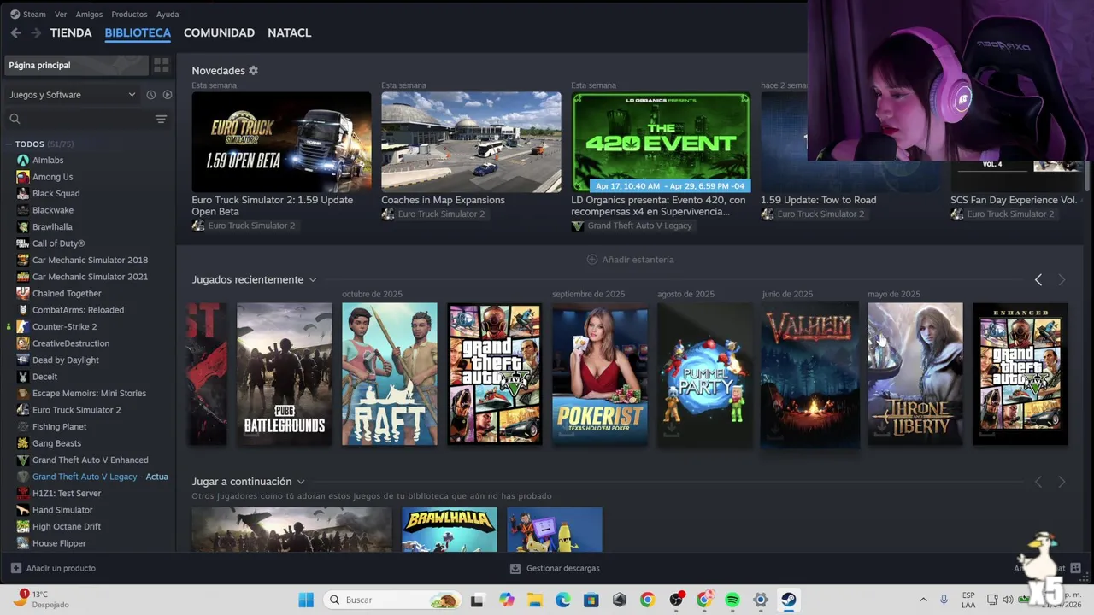The width and height of the screenshot is (1094, 615).
Task: Select Dead by Daylight in the sidebar
Action: click(66, 360)
